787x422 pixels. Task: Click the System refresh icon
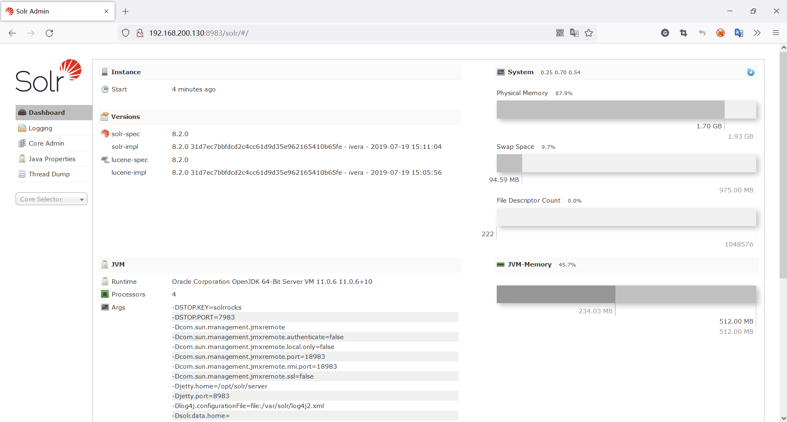(x=750, y=72)
